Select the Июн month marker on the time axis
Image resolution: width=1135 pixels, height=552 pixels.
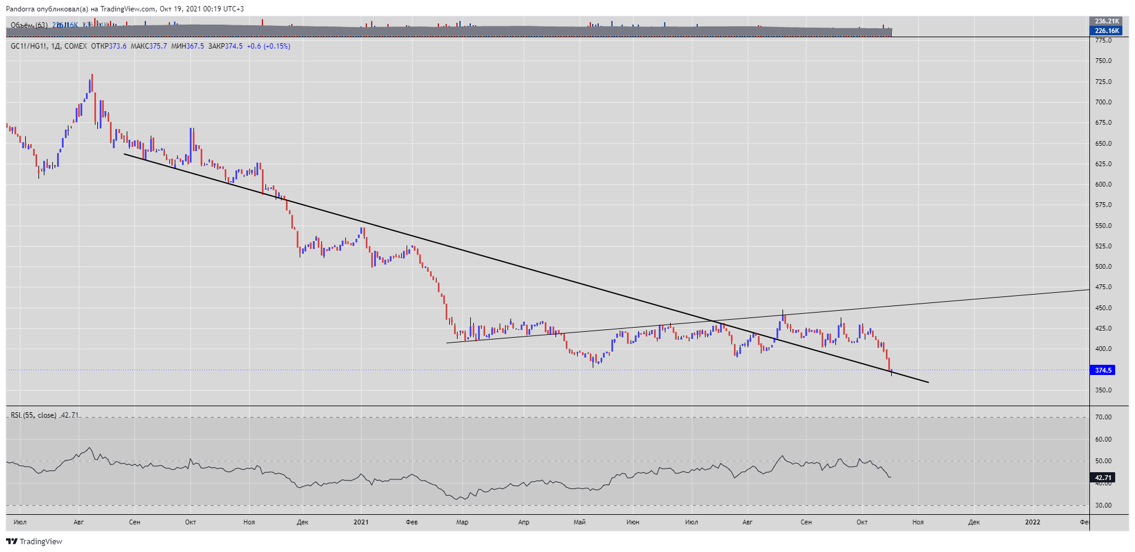coord(633,522)
